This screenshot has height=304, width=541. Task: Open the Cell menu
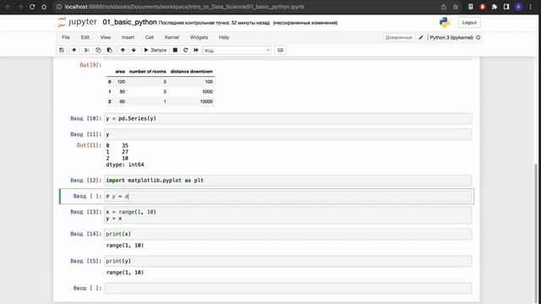click(x=150, y=37)
